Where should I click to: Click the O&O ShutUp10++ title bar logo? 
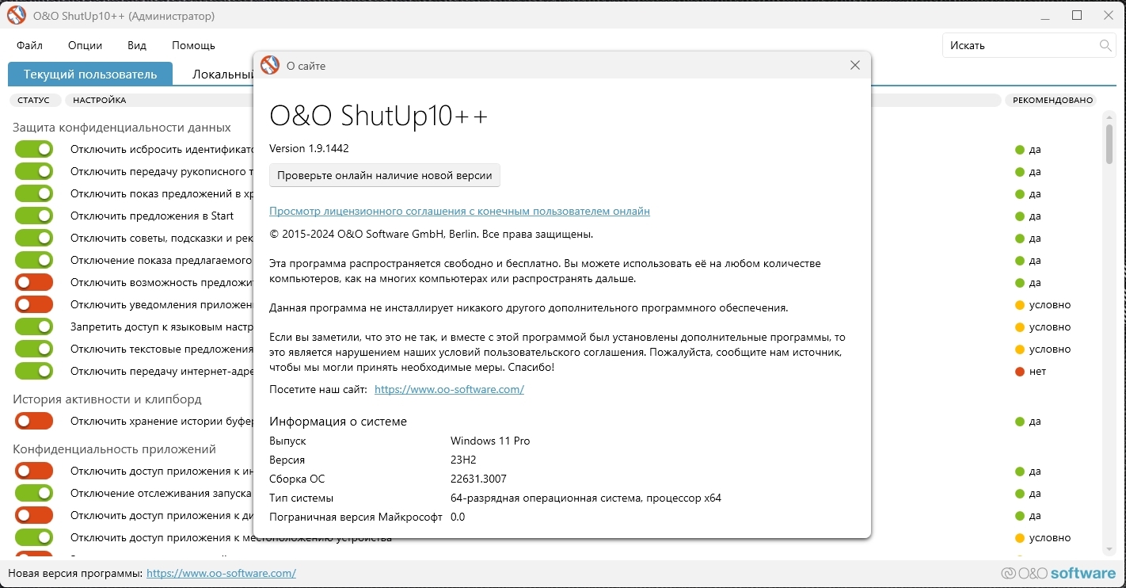[16, 15]
